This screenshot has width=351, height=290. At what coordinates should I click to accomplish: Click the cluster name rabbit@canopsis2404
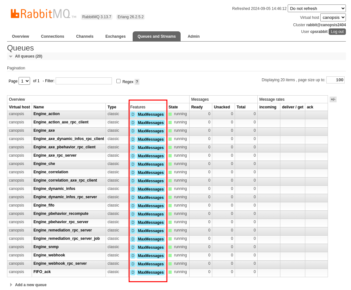tap(326, 25)
